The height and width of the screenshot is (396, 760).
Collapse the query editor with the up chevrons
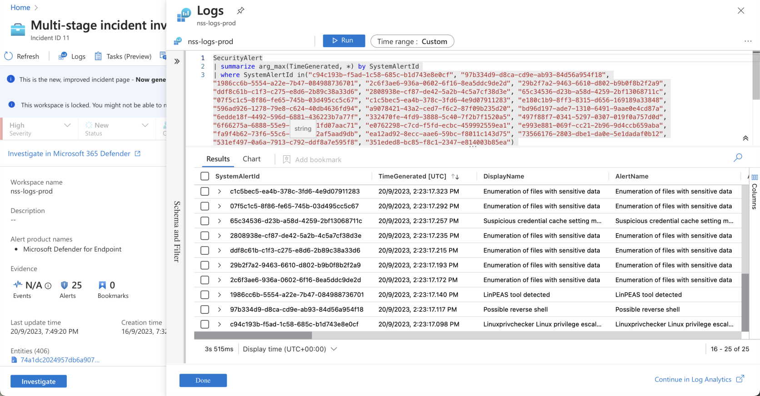[x=745, y=138]
